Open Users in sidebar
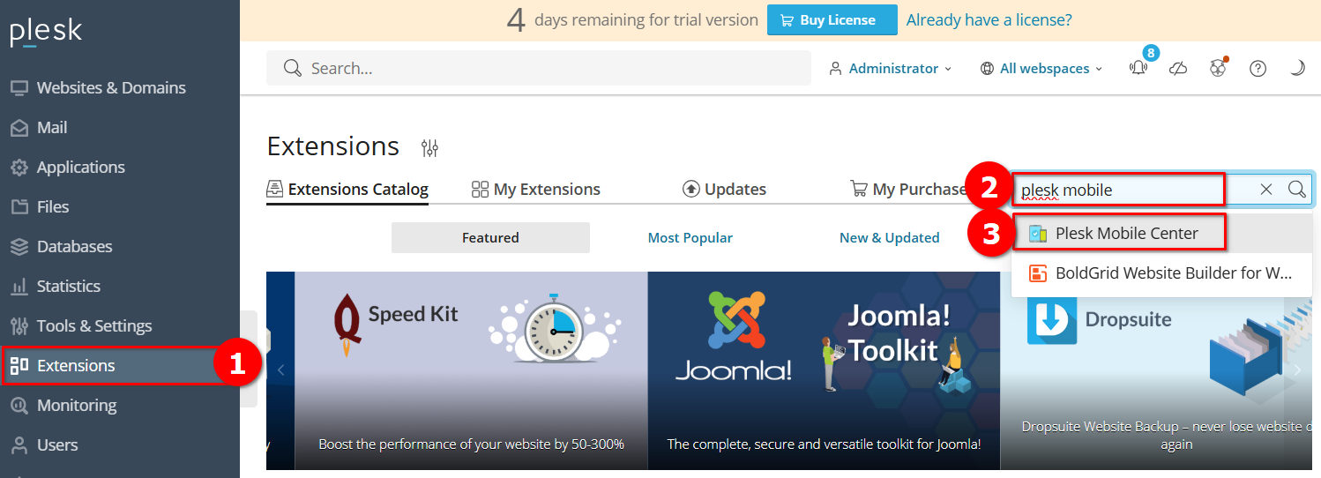The height and width of the screenshot is (478, 1321). coord(57,444)
